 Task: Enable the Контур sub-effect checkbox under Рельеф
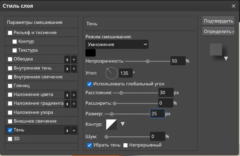click(15, 41)
